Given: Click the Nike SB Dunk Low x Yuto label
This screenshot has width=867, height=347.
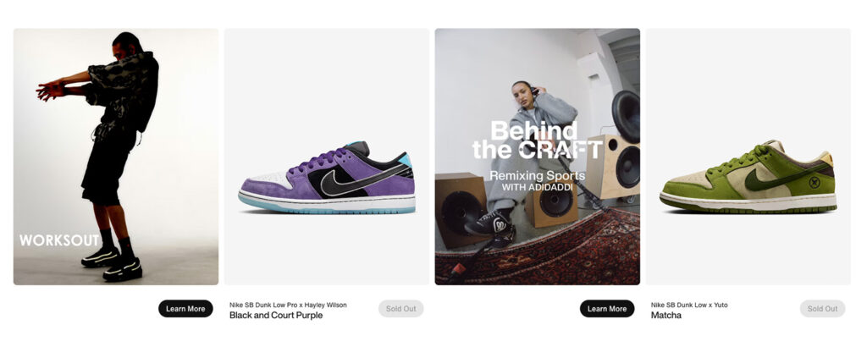Looking at the screenshot, I should (689, 305).
